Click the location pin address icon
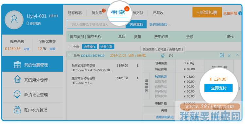This screenshot has height=124, width=245. click(x=17, y=94)
